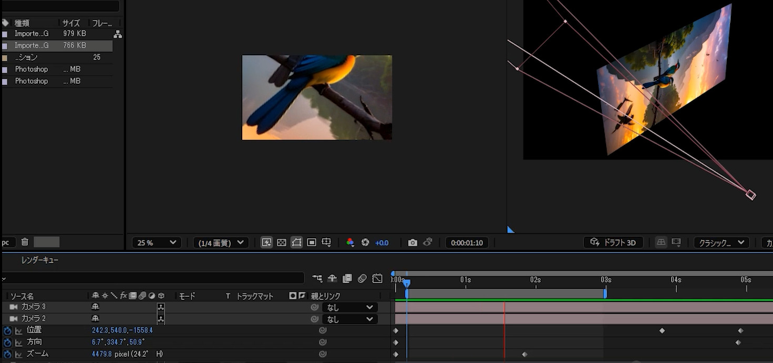This screenshot has height=363, width=773.
Task: Open the 1/4画質 resolution dropdown
Action: coord(220,243)
